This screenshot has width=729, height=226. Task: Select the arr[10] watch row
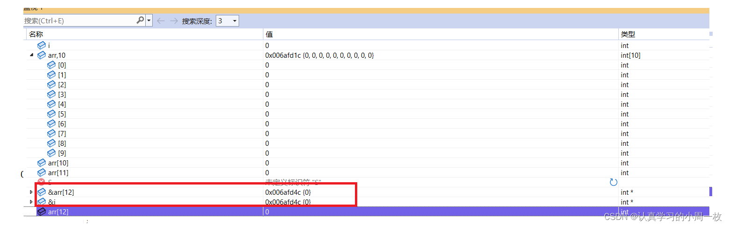(x=58, y=163)
